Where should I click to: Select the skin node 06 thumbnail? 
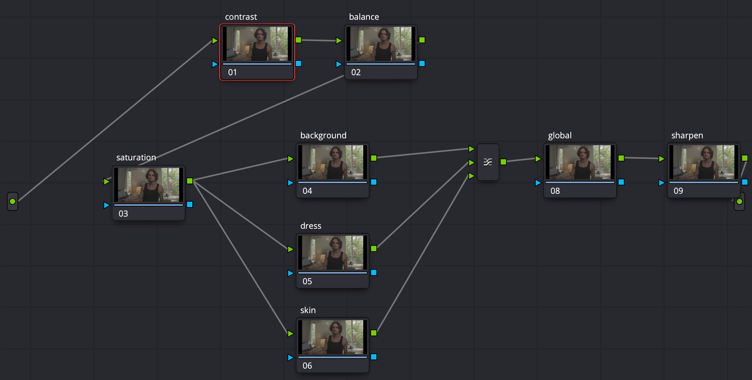[x=332, y=337]
